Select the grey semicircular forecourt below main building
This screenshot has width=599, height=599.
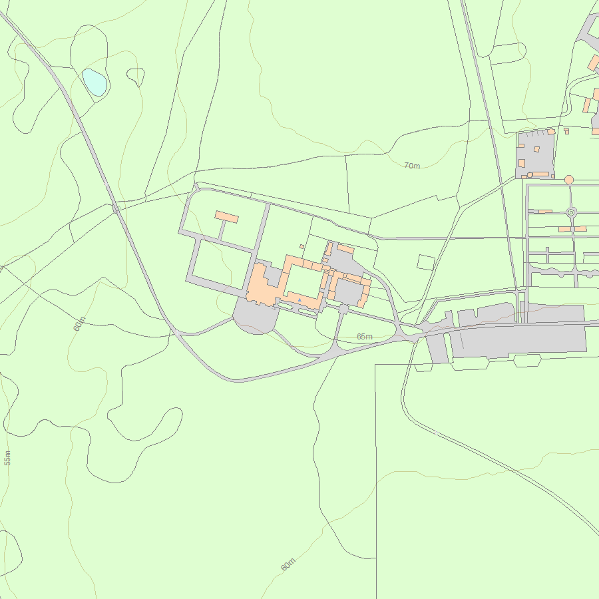(x=256, y=316)
